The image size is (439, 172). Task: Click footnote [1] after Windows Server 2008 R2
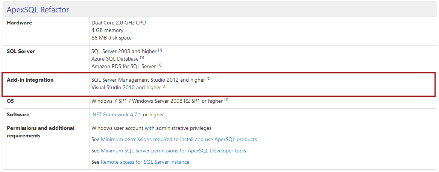click(226, 100)
